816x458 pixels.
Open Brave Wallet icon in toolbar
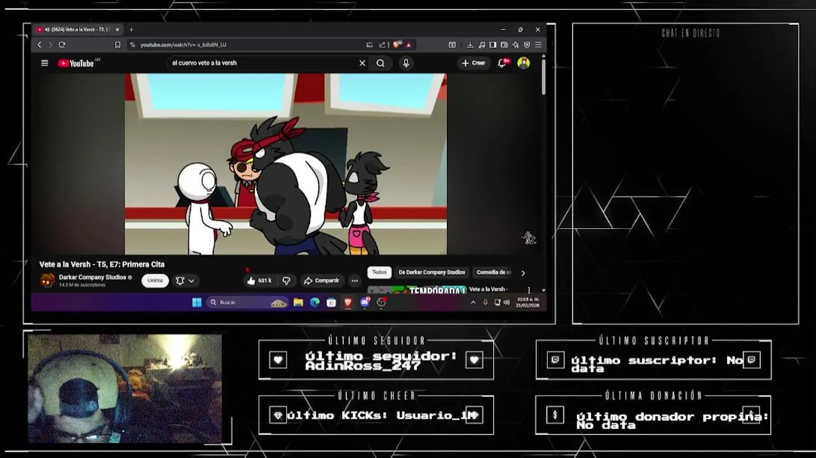(504, 45)
